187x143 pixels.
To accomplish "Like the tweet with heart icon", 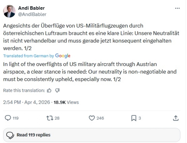I will click(x=92, y=118).
